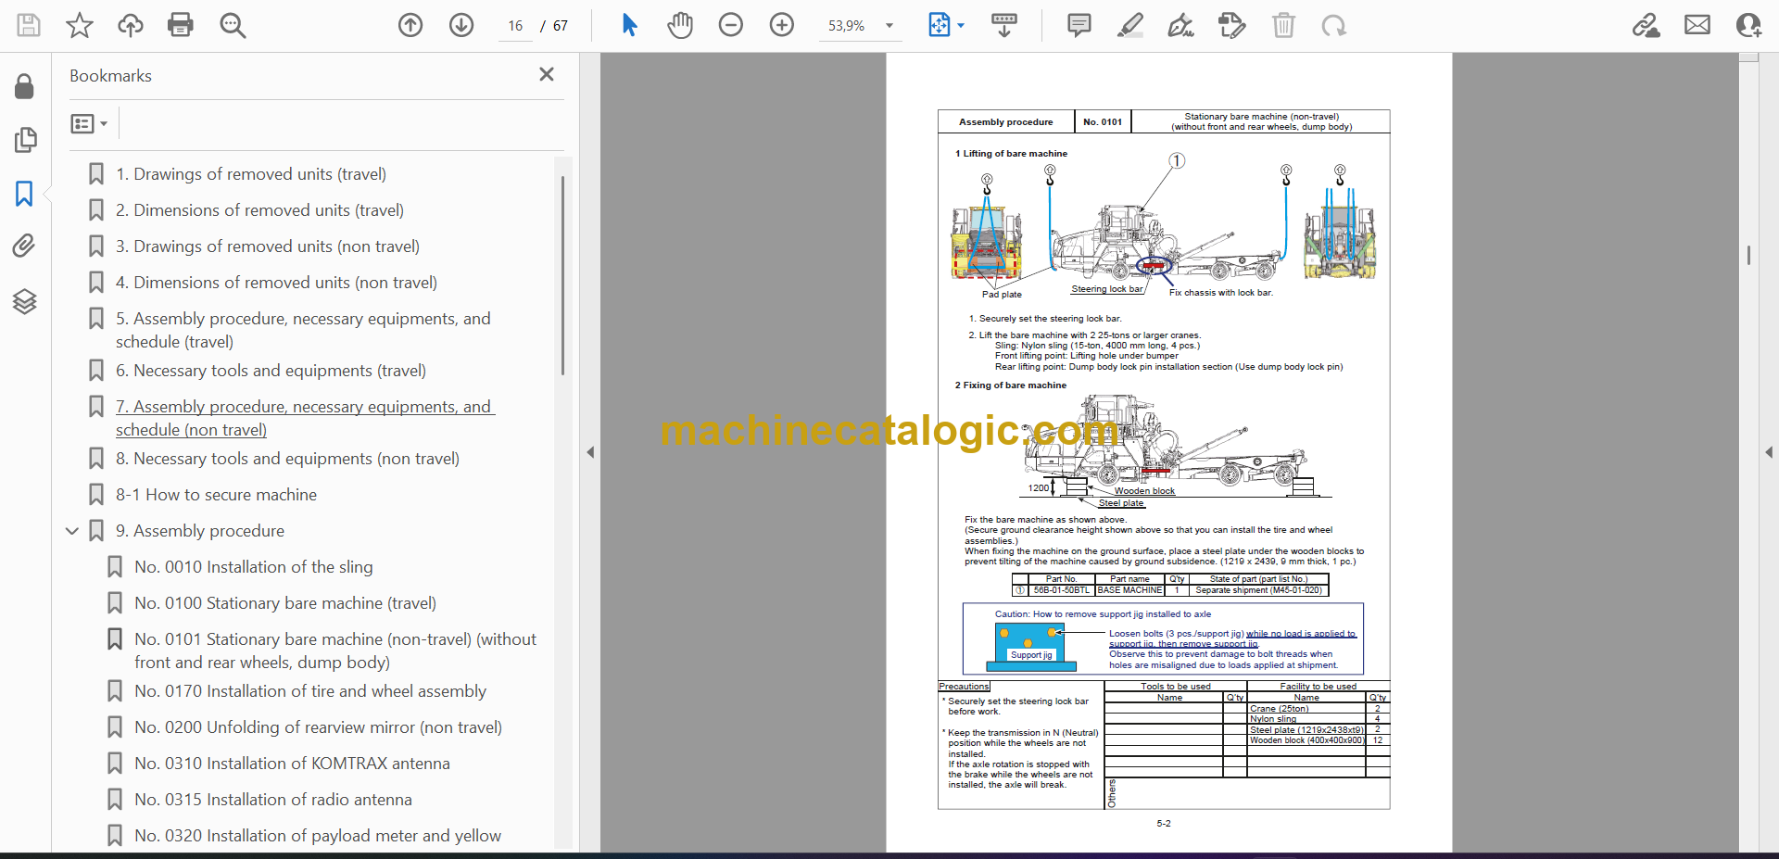Zoom in with the plus button

782,25
